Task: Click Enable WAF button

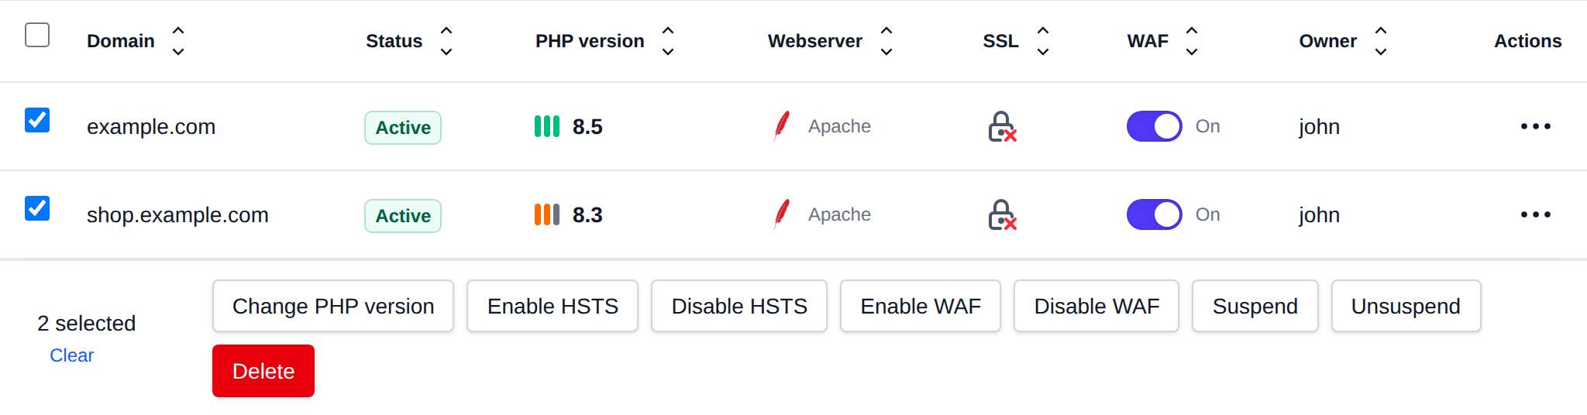Action: (921, 306)
